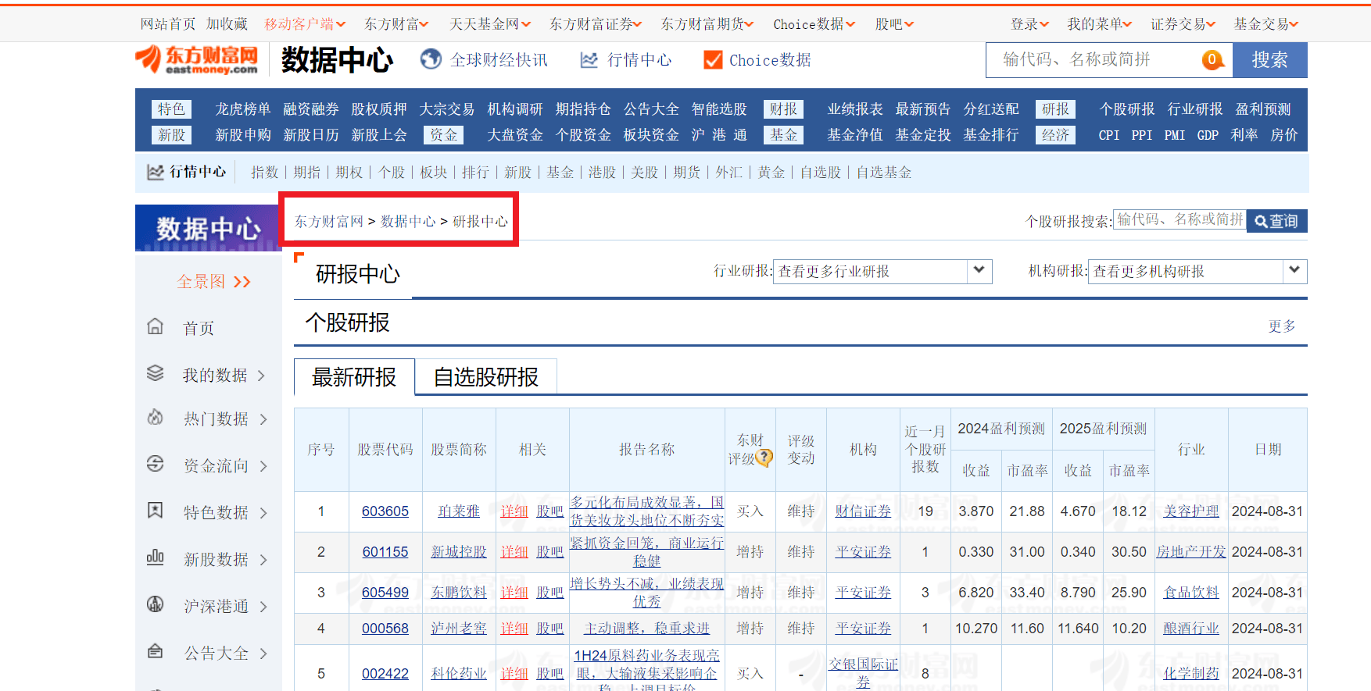Screen dimensions: 1371x691
Task: Click 加收藏 in top bar
Action: click(227, 24)
